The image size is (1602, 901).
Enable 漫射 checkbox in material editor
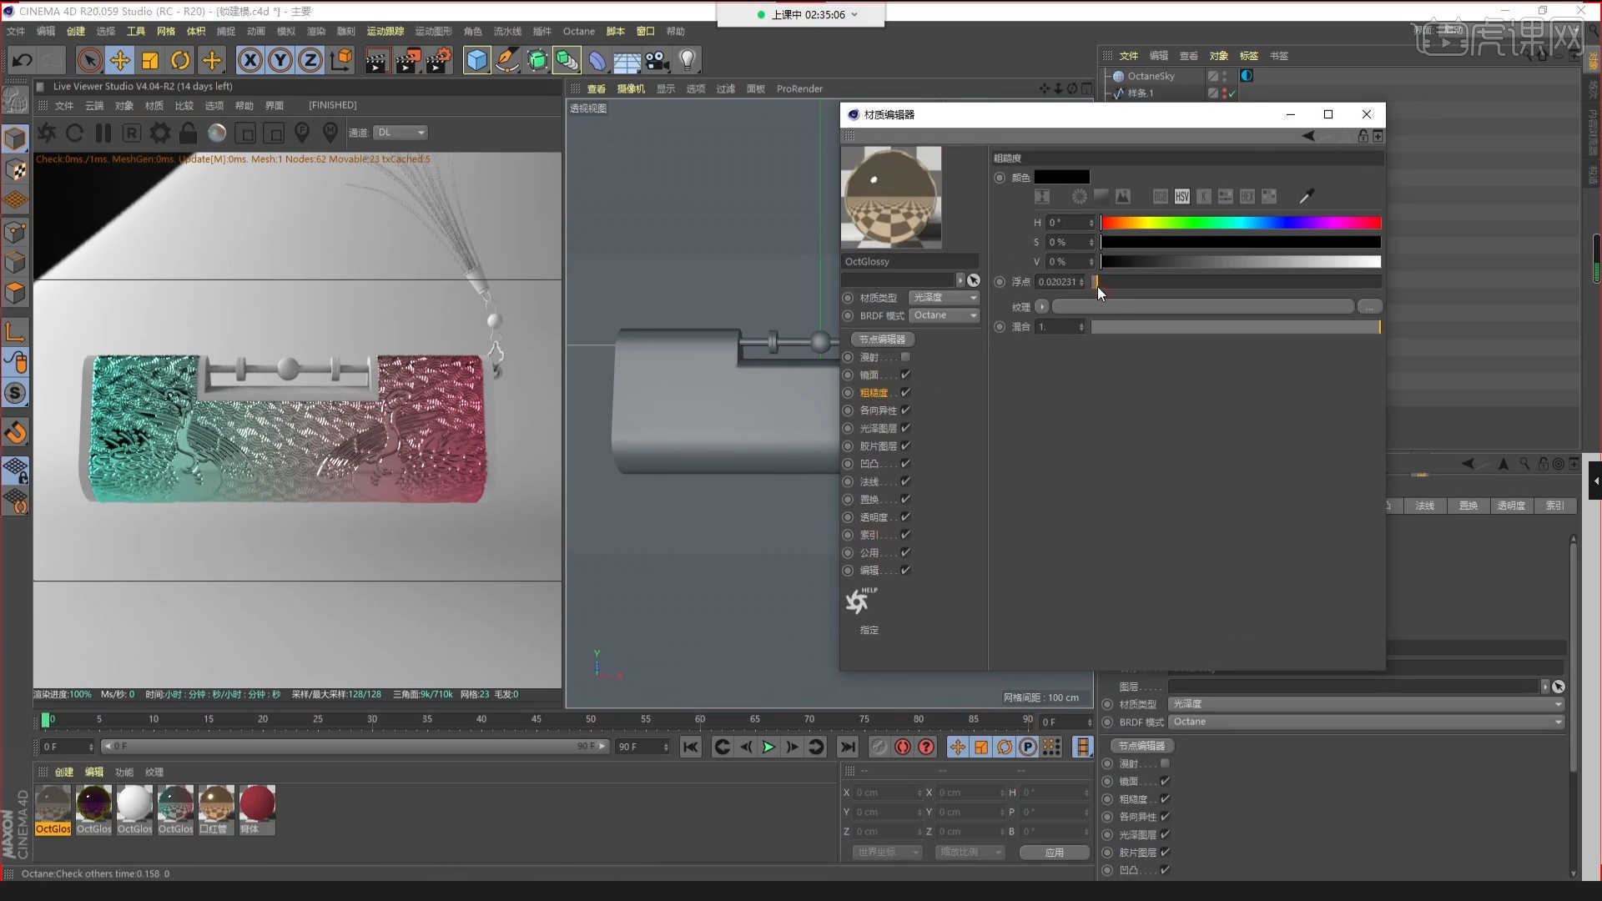pos(905,357)
